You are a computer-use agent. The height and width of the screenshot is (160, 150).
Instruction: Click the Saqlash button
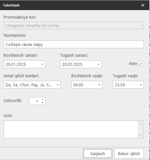click(98, 153)
